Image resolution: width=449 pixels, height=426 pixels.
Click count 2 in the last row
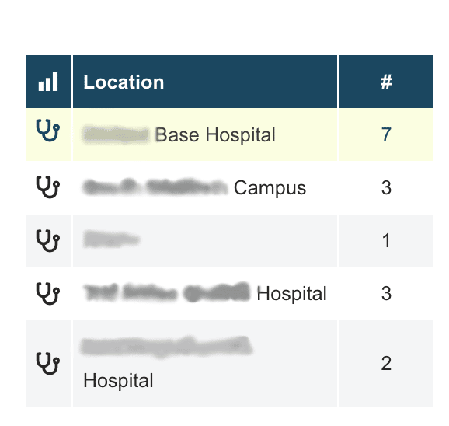tap(386, 364)
